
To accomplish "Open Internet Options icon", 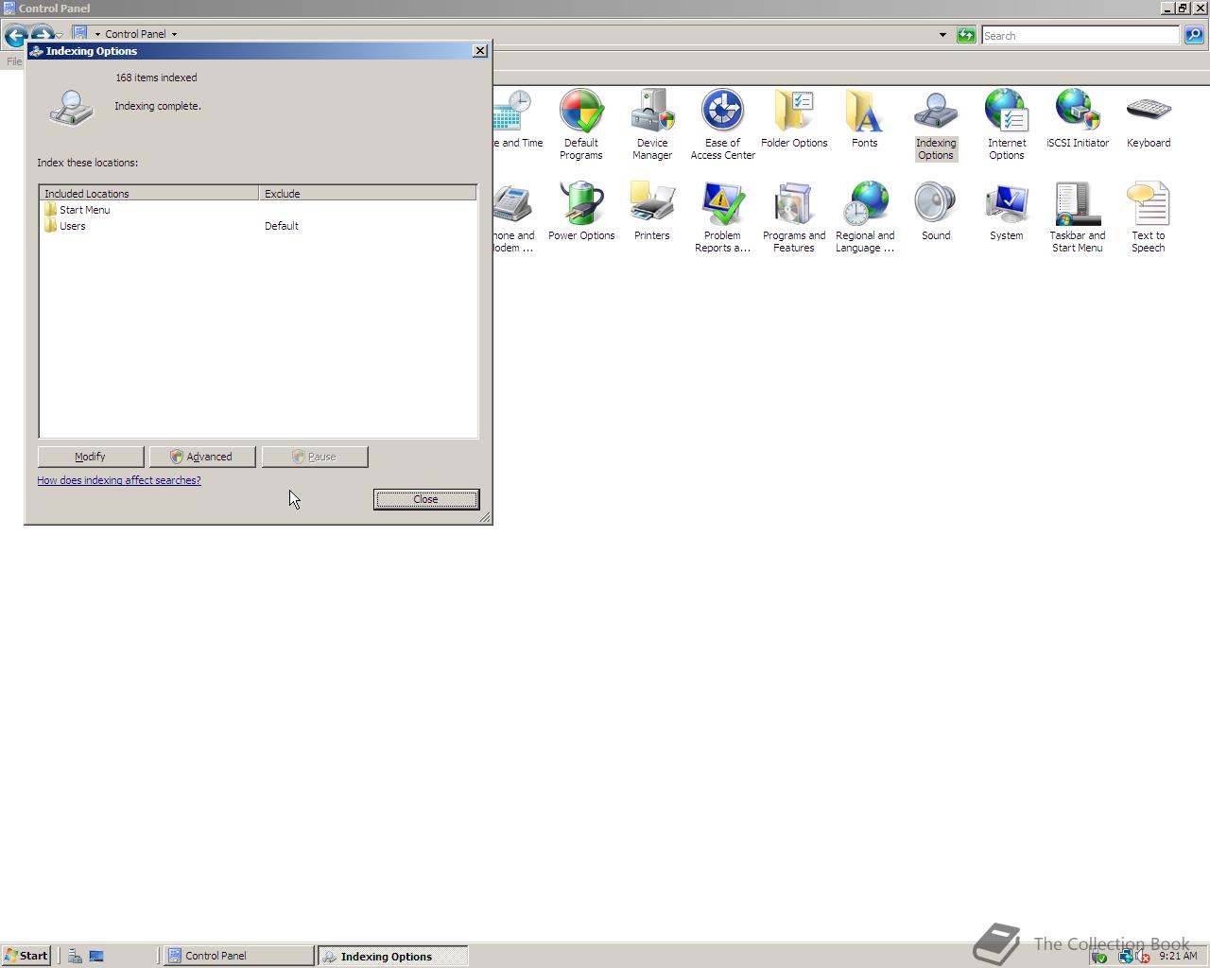I will pos(1006,124).
